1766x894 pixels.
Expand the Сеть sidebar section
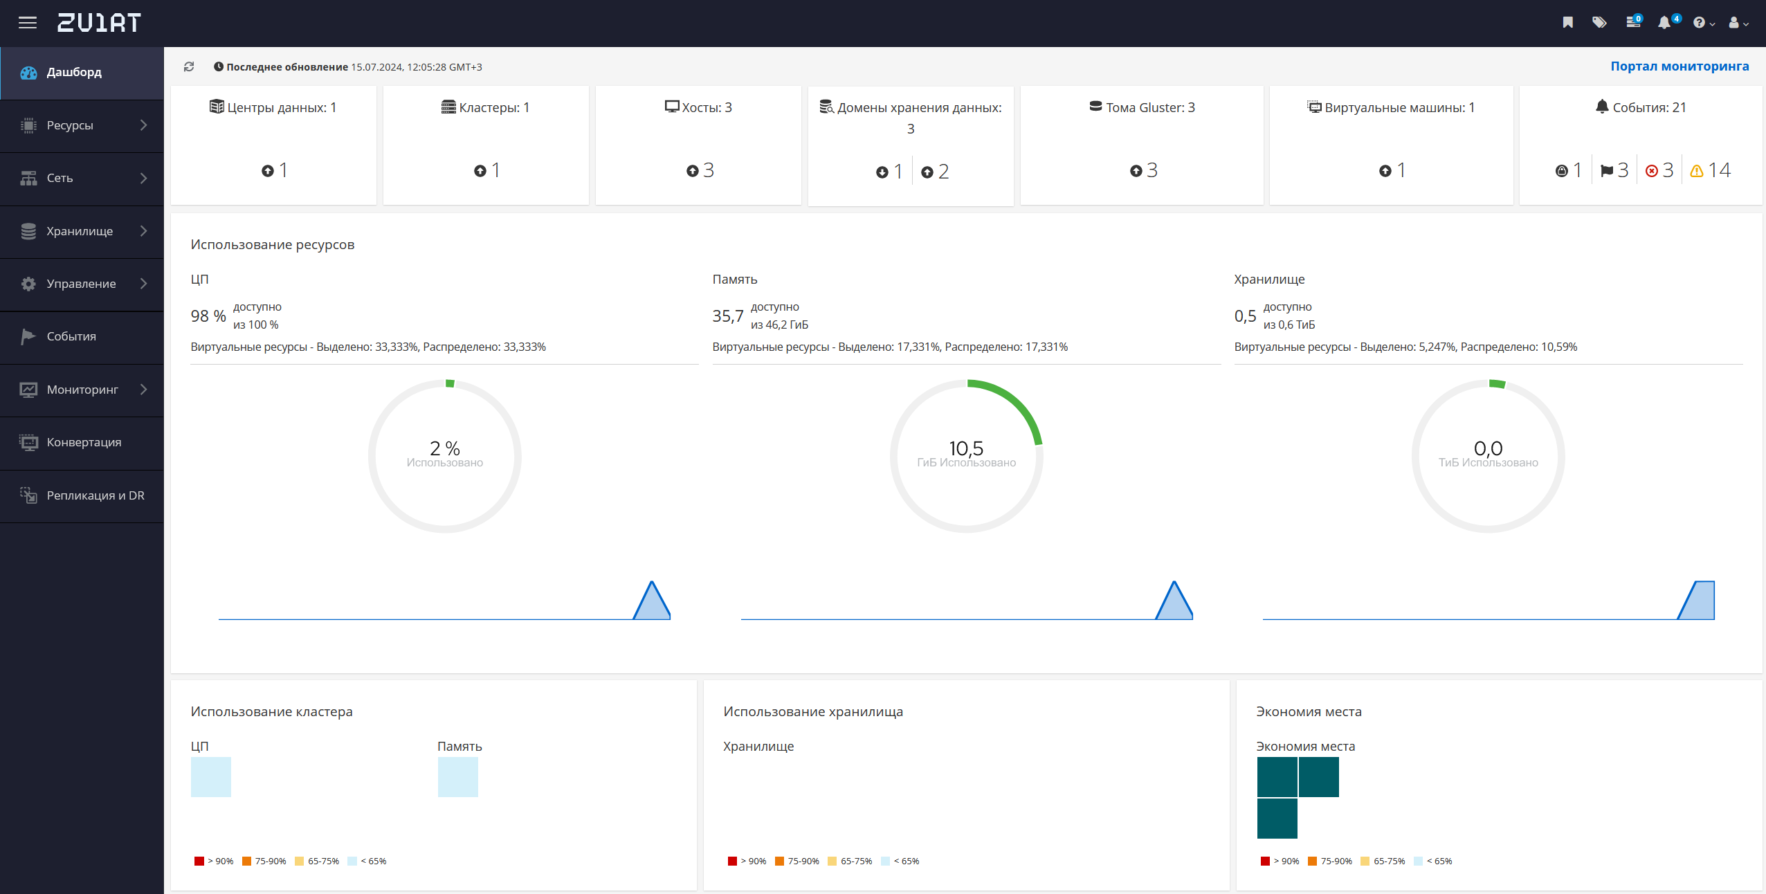[x=82, y=179]
